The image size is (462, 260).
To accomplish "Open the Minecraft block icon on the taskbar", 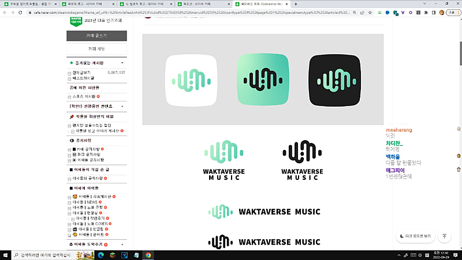I will coord(113,255).
